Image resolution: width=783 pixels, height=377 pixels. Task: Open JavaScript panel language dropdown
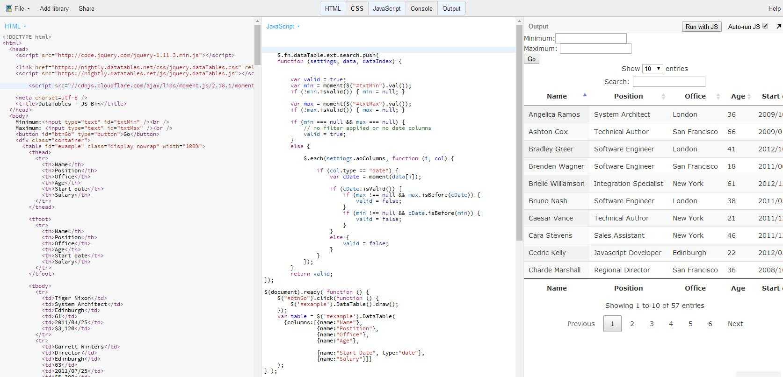coord(283,27)
